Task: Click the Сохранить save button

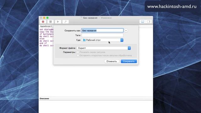Action: click(129, 62)
